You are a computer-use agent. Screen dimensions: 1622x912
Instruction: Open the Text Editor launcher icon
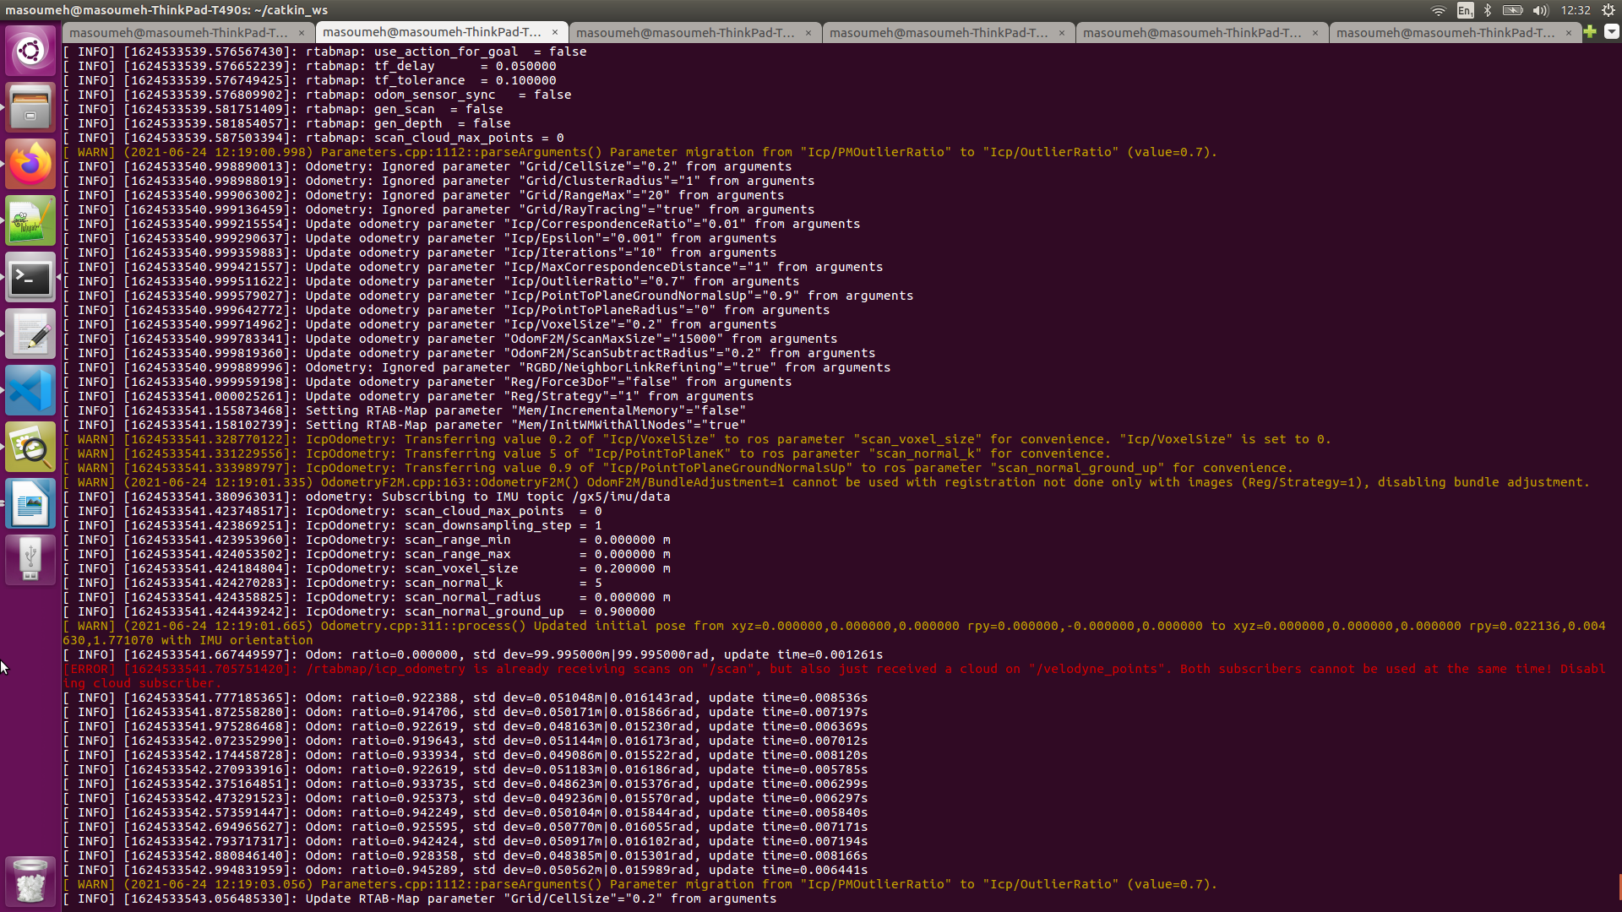pyautogui.click(x=30, y=334)
